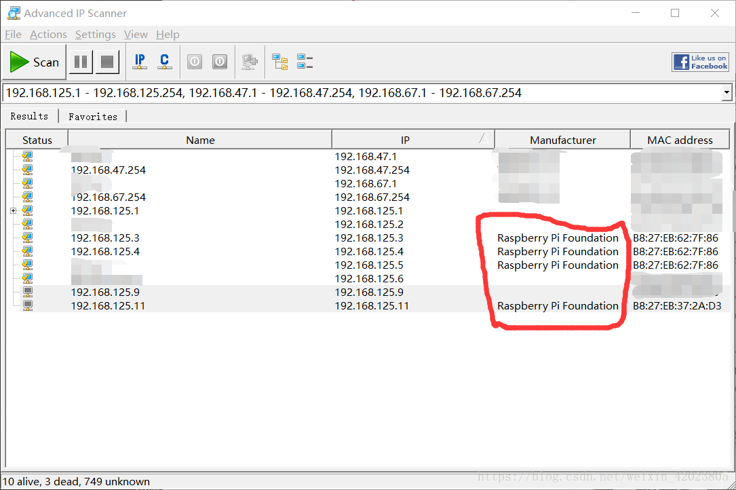The width and height of the screenshot is (736, 490).
Task: Start scanning with the Scan button
Action: (35, 62)
